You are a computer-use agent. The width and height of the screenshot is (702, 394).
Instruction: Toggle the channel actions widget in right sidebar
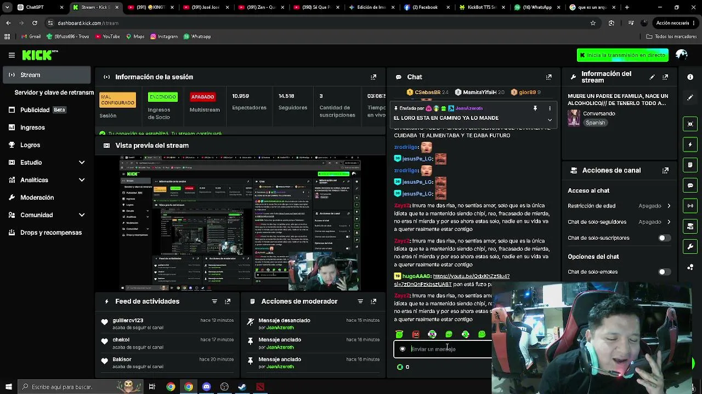point(690,227)
